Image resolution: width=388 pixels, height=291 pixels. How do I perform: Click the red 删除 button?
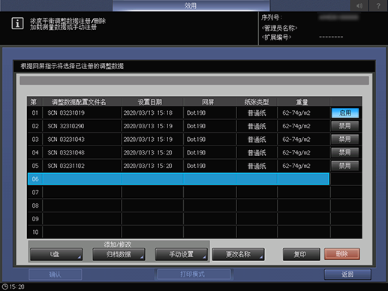342,254
